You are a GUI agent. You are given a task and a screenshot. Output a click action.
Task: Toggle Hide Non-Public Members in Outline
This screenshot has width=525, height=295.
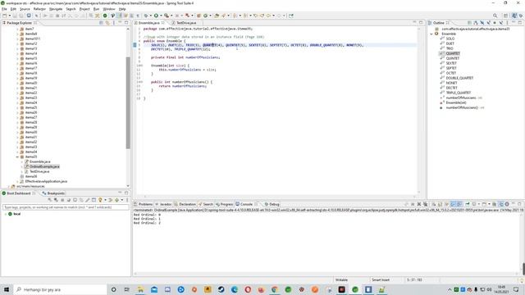495,23
